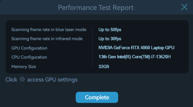193x107 pixels.
Task: Click the Complete button
Action: tap(97, 97)
